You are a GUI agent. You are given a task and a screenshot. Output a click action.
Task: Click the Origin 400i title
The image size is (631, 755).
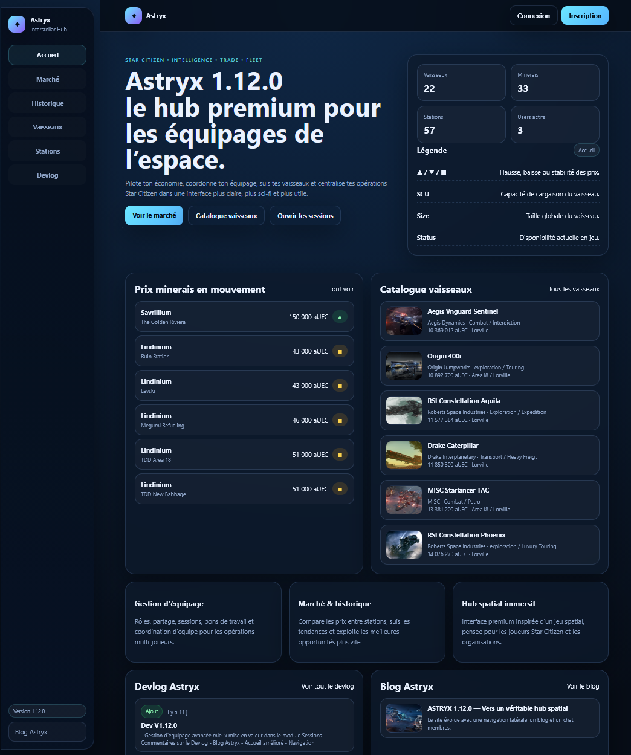click(444, 356)
